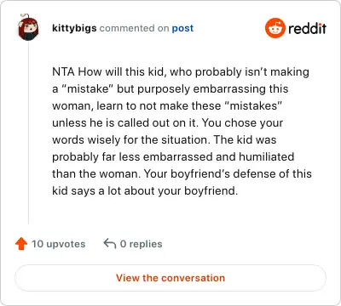The height and width of the screenshot is (306, 341).
Task: Click the sentence "You chose your words wisely"
Action: [168, 131]
